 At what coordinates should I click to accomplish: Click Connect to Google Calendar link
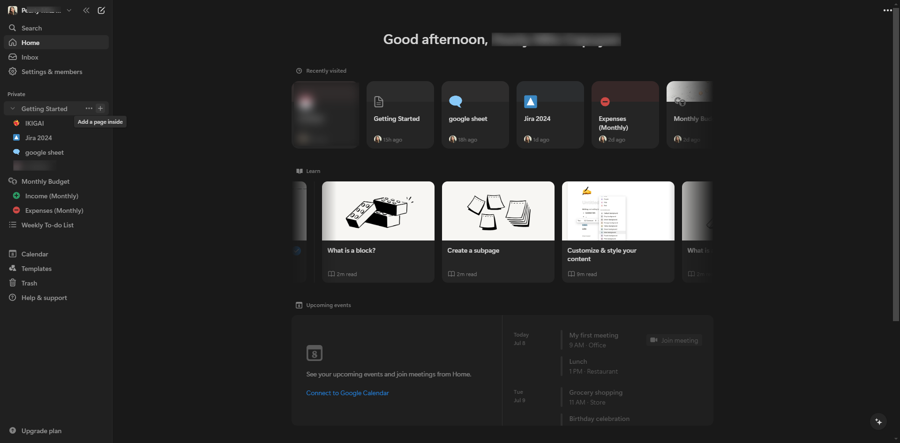pos(347,393)
